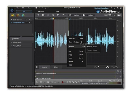The height and width of the screenshot is (95, 132).
Task: Click the batch import icon beside folder
Action: point(18,16)
